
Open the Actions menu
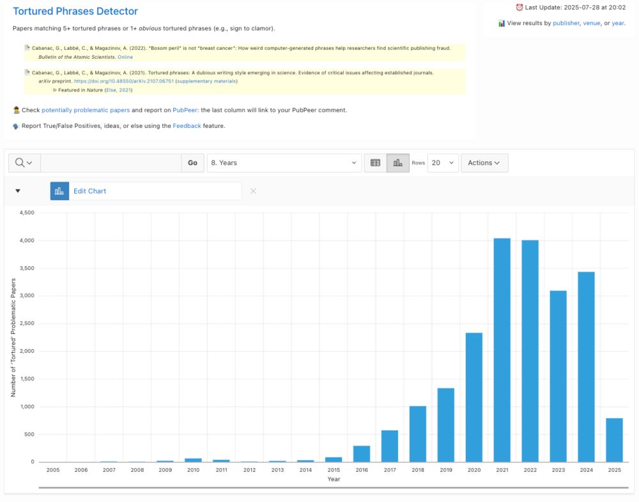click(x=484, y=162)
